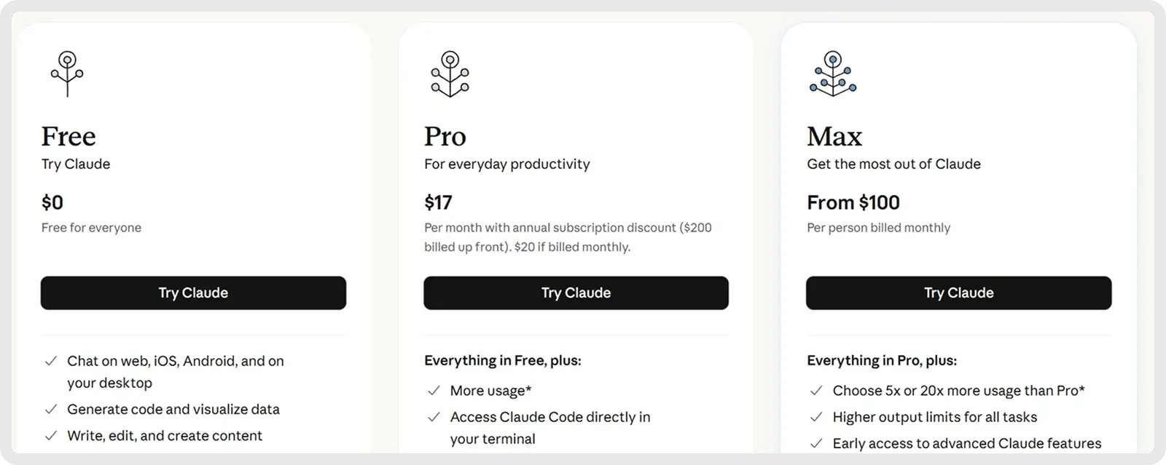Click the Max plan blue-dotted icon
The height and width of the screenshot is (465, 1166).
(833, 73)
